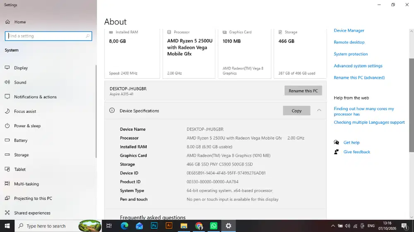Screen dimensions: 414x232
Task: Click the ENG language indicator
Action: click(x=371, y=226)
